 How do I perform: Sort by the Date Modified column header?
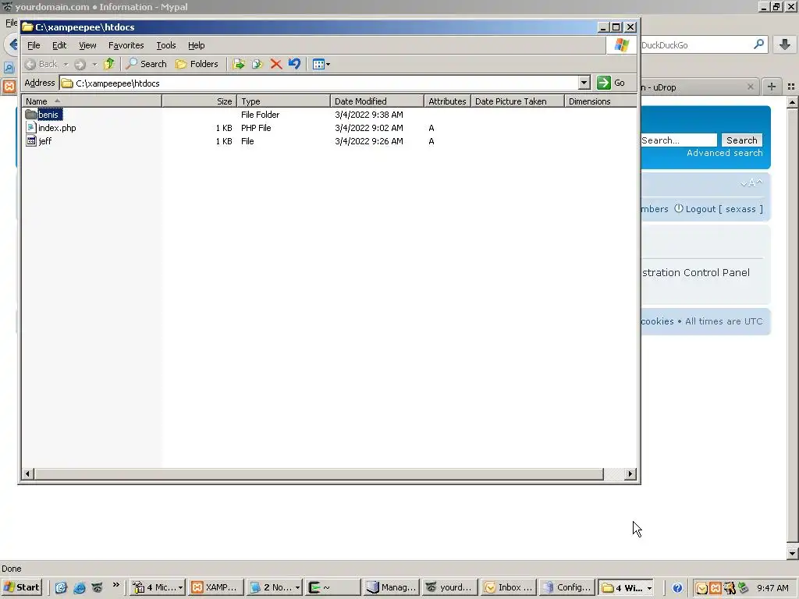pos(377,101)
